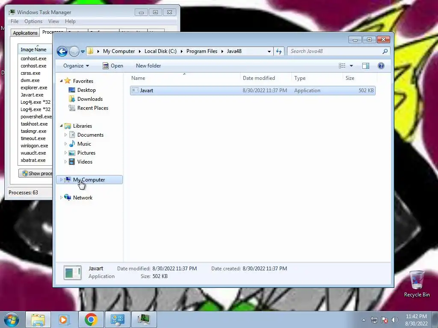438x328 pixels.
Task: Click Program Files in address breadcrumb
Action: tap(202, 51)
